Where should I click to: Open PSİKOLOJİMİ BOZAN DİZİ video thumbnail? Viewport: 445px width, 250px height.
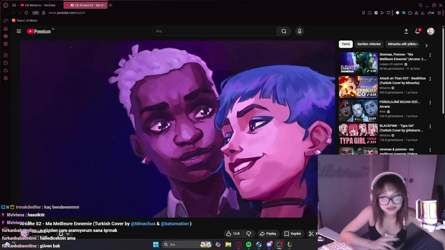[x=358, y=111]
